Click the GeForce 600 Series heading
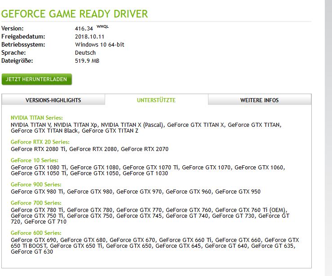332x276 pixels. pyautogui.click(x=36, y=233)
